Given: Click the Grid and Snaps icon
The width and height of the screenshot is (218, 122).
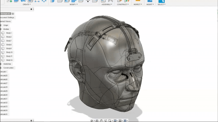Looking at the screenshot, I should point(120,120).
